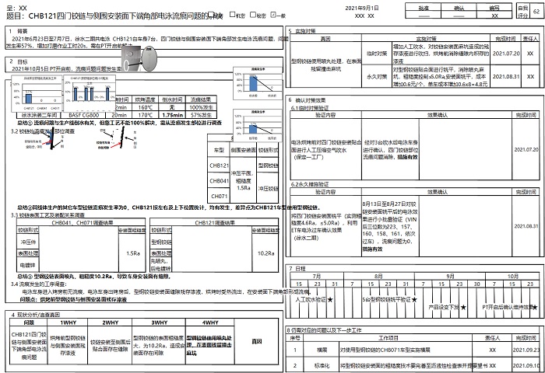The image size is (545, 373).
Task: Click 1.5Ra in CHB041、CH071调查结果 table
Action: coord(133,253)
